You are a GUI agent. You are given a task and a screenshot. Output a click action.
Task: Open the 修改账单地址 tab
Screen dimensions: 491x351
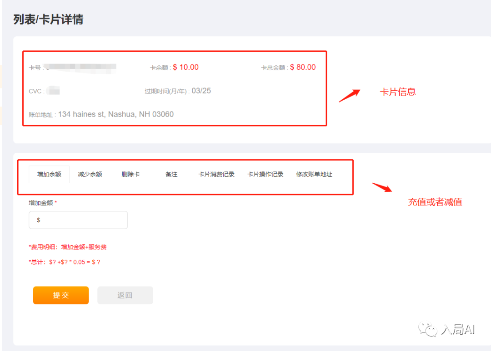click(x=314, y=174)
